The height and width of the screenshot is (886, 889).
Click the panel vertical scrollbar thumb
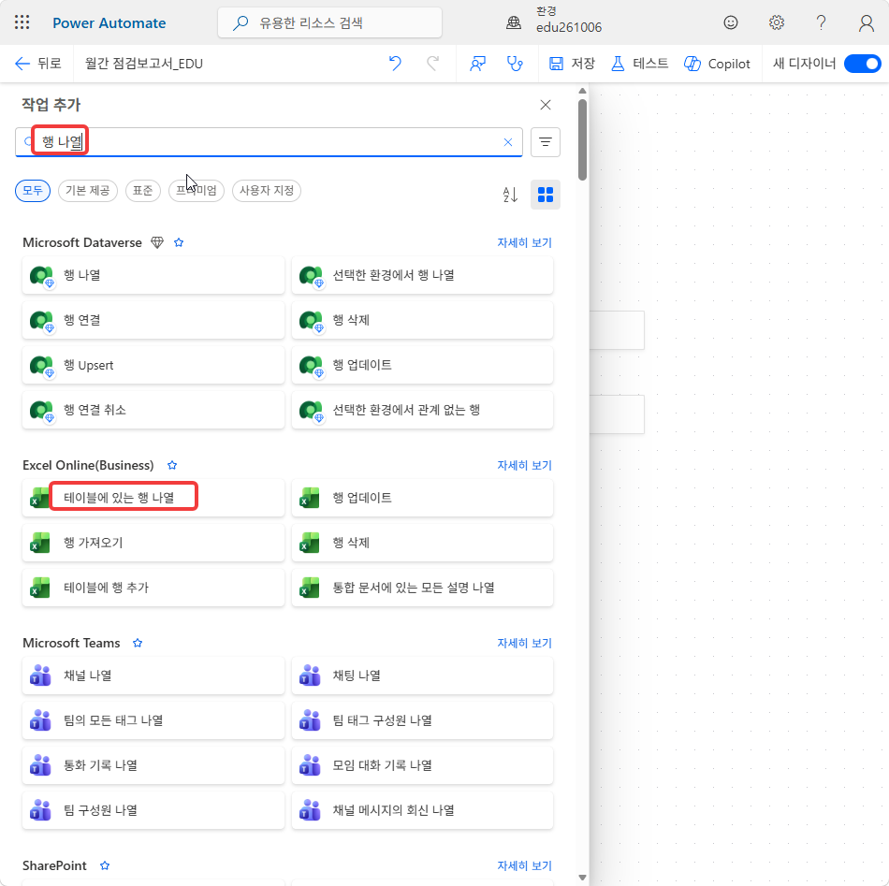click(582, 140)
